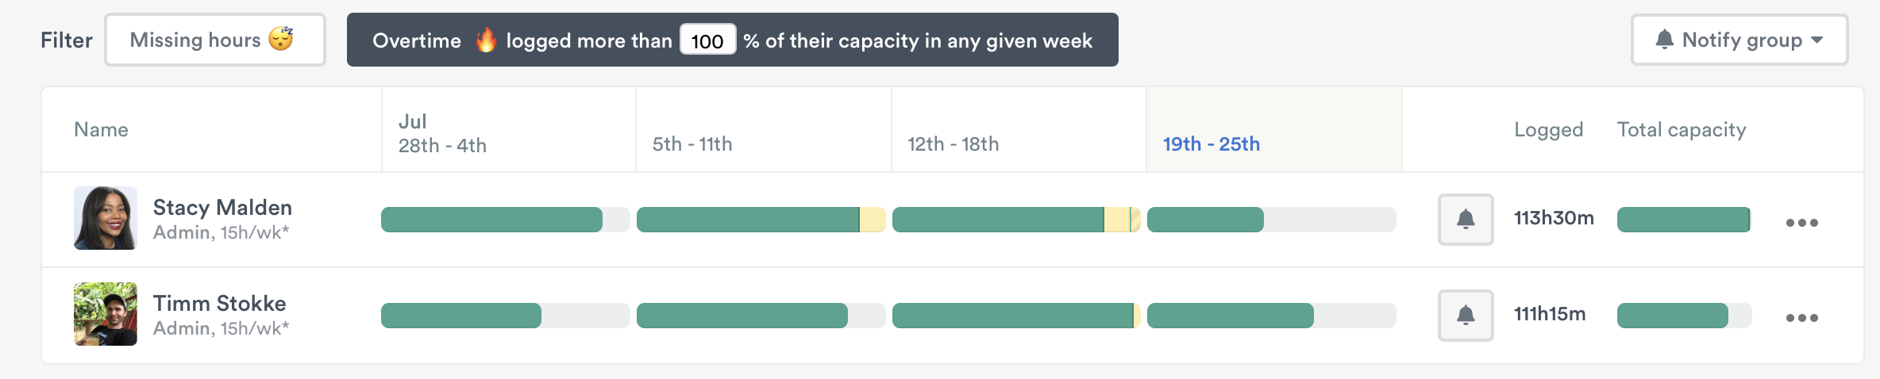
Task: Click Timm Stokke's profile photo
Action: 106,314
